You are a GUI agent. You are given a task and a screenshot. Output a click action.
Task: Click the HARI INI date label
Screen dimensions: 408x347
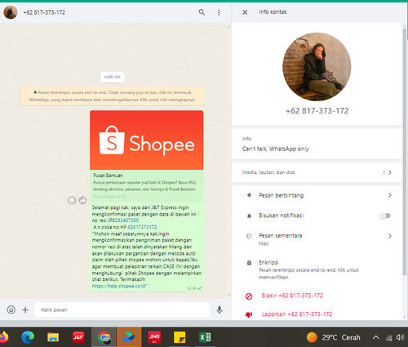112,77
